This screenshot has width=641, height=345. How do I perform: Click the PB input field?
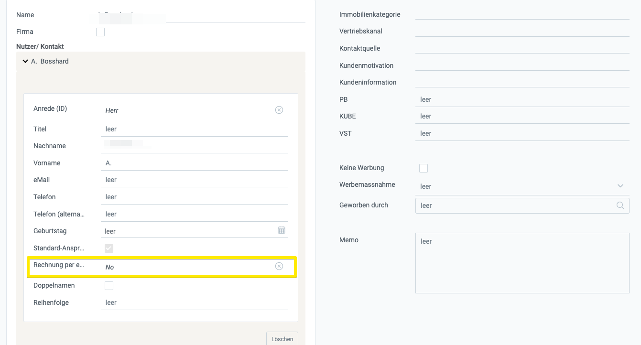522,99
